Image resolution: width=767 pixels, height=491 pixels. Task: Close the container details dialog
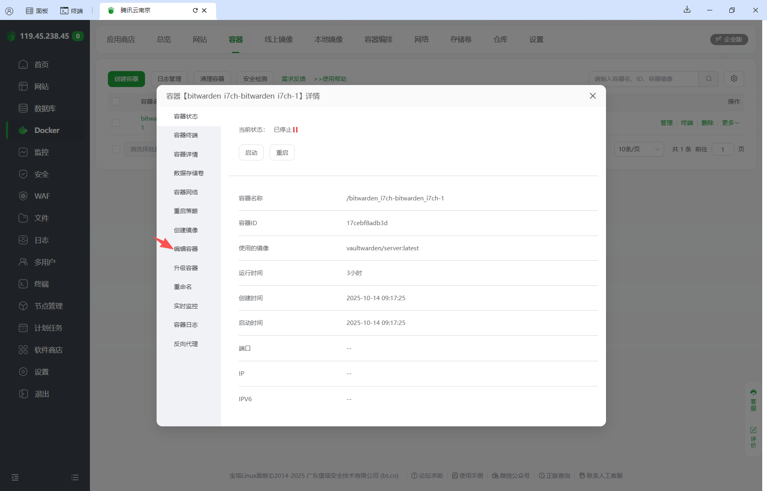(x=592, y=96)
